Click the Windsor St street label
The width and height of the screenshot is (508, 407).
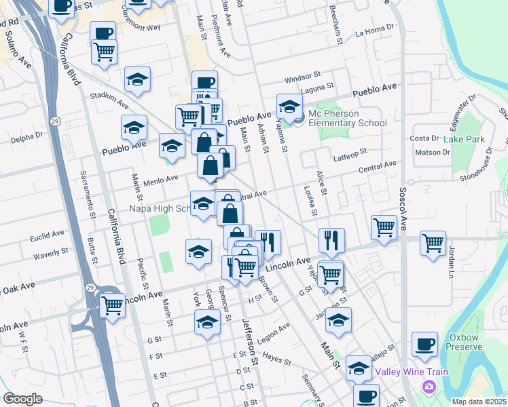click(x=303, y=77)
